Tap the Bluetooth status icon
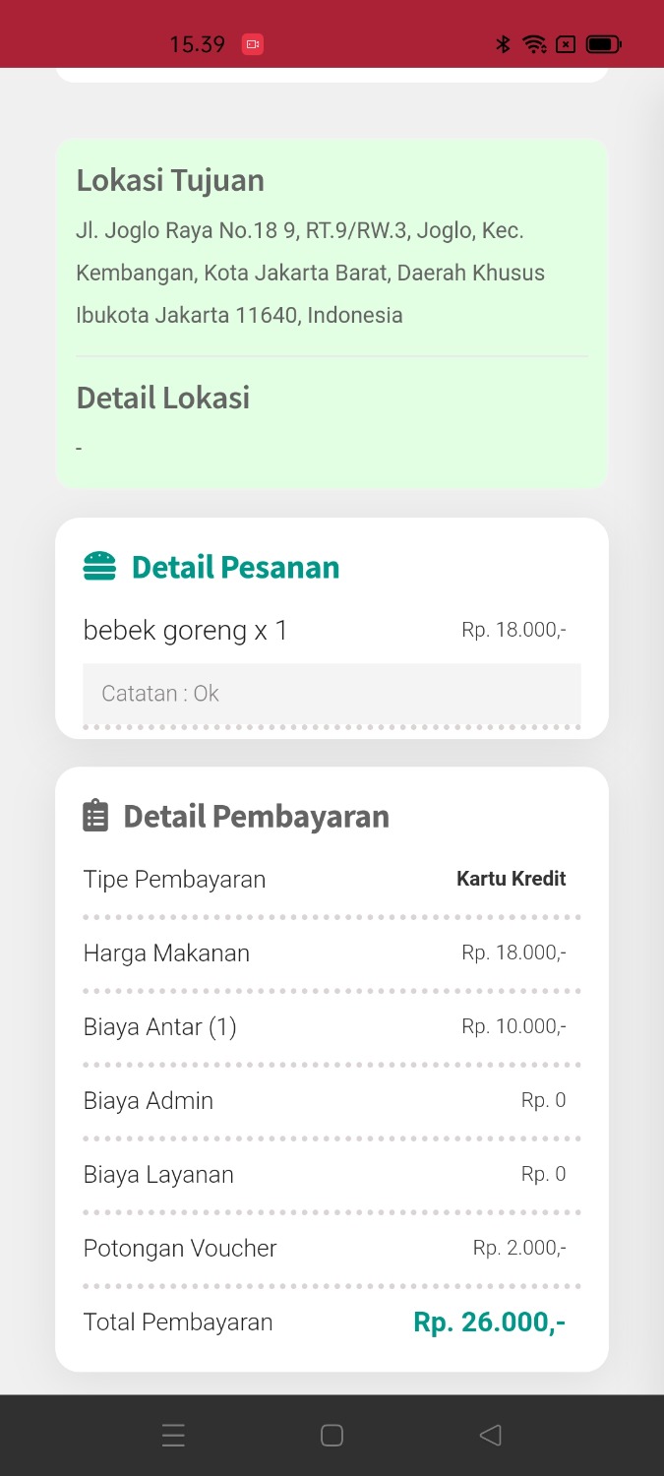The height and width of the screenshot is (1476, 664). pos(503,44)
